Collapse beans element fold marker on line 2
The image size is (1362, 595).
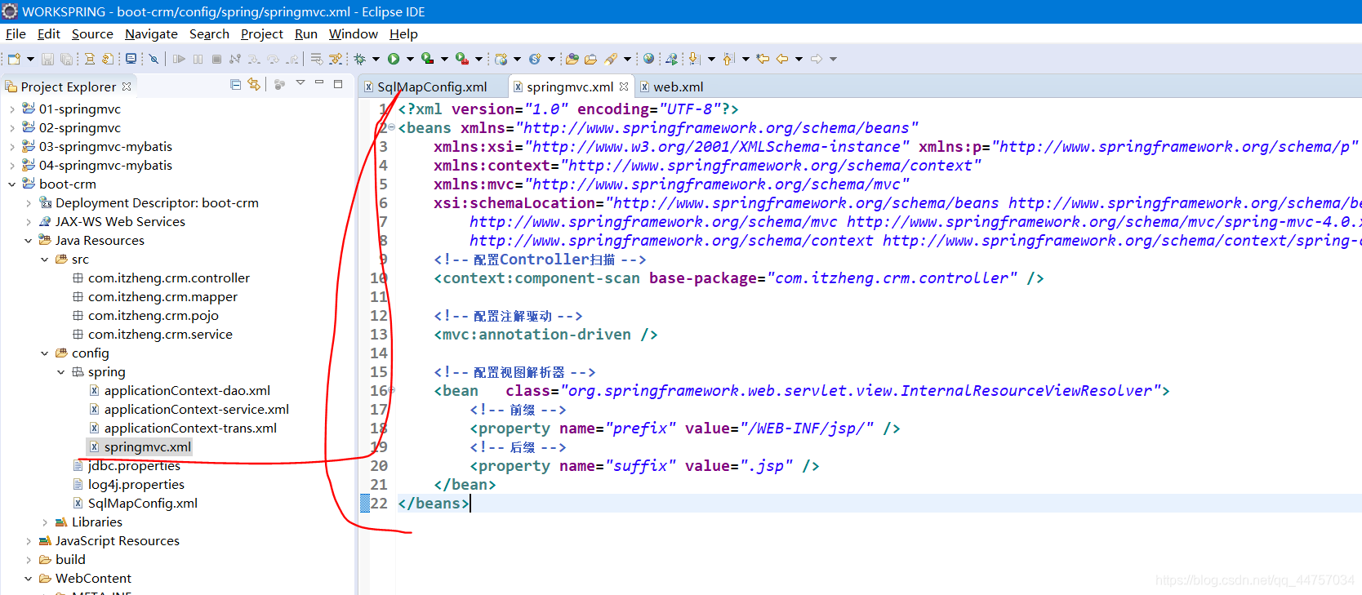pos(391,127)
